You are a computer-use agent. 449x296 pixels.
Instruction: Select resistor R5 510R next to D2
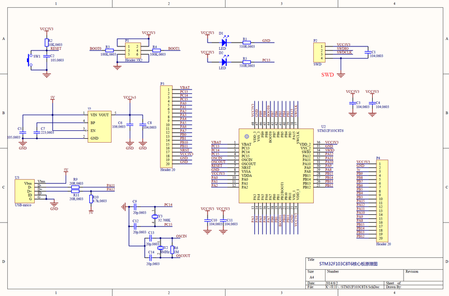pos(246,62)
